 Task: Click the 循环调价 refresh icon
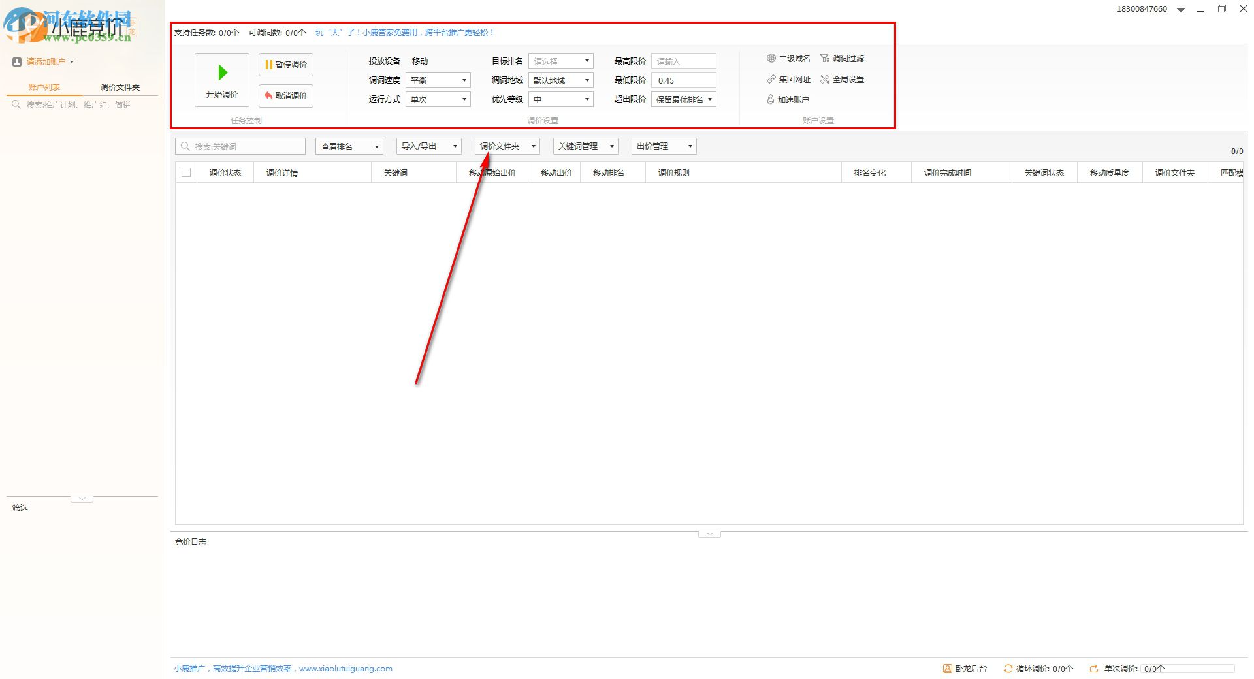click(x=1008, y=669)
